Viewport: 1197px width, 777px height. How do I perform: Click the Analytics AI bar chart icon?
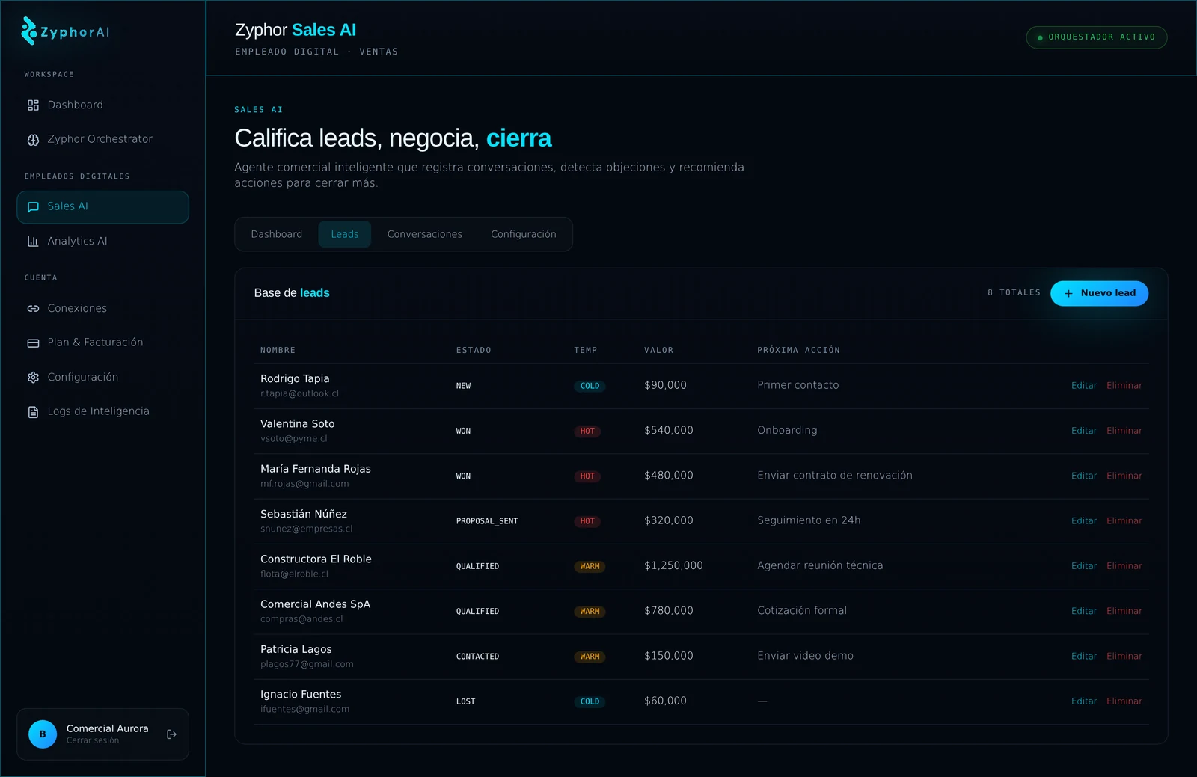(33, 242)
